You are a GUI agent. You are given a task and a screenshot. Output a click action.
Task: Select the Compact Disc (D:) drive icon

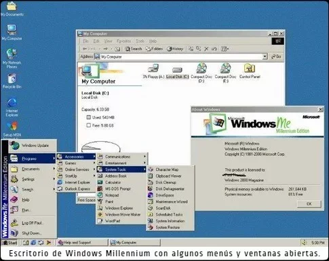(x=201, y=73)
